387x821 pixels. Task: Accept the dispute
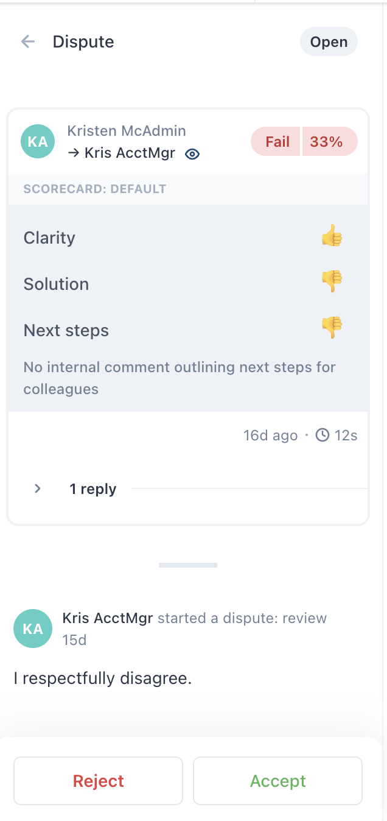pyautogui.click(x=278, y=781)
